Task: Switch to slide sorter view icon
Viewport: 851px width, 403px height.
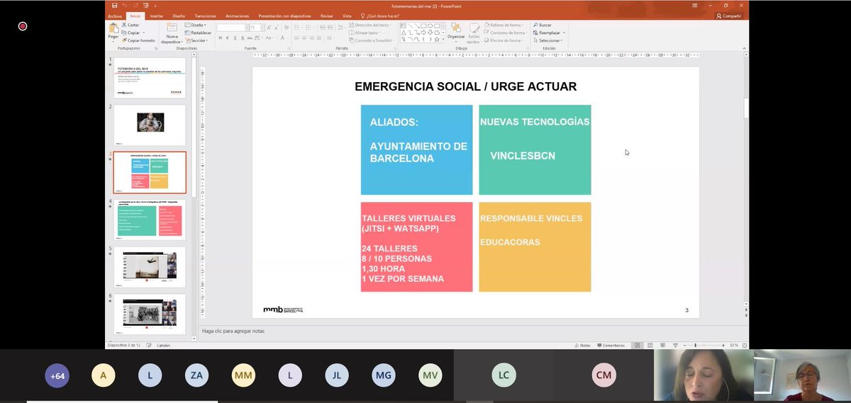Action: click(x=650, y=346)
